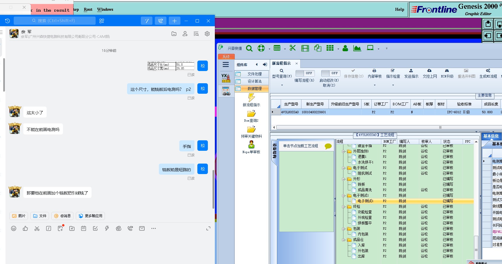Collapse the 终检 tree node
The height and width of the screenshot is (264, 502).
344,207
